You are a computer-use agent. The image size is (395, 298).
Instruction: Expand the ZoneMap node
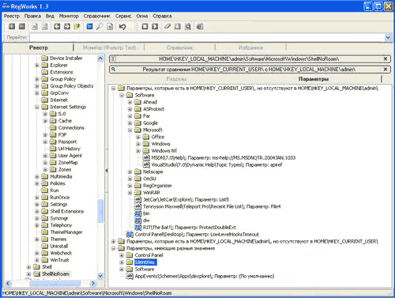[x=45, y=163]
